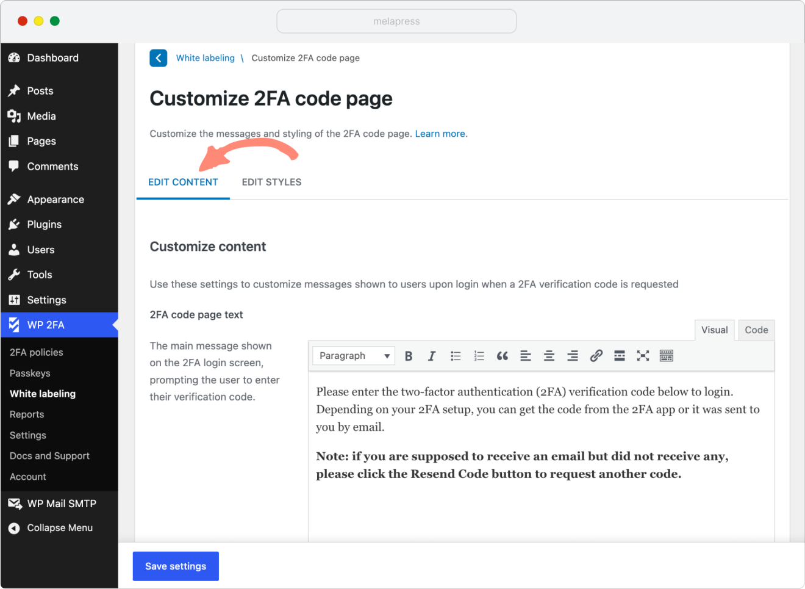
Task: Open 2FA policies submenu link
Action: [x=37, y=352]
